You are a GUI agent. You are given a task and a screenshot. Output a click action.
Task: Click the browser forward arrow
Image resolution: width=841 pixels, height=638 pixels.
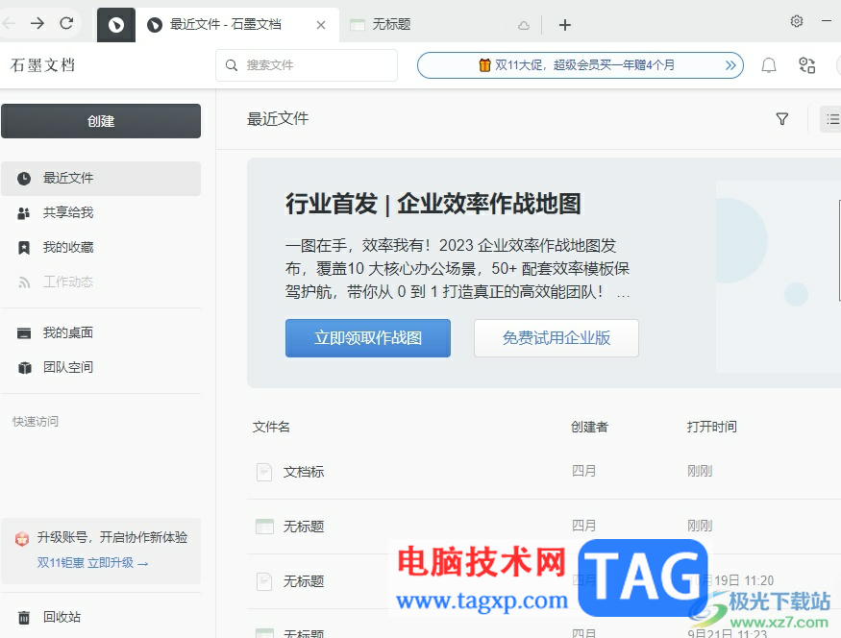click(x=37, y=23)
